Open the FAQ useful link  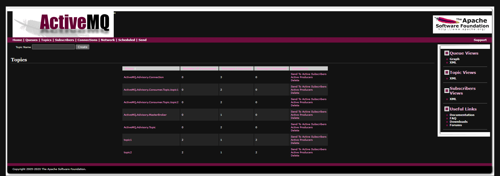pos(453,118)
